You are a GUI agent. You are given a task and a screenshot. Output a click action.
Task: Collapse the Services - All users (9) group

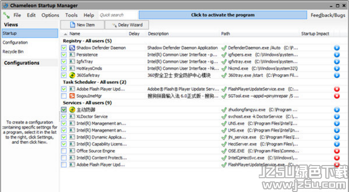(87, 103)
